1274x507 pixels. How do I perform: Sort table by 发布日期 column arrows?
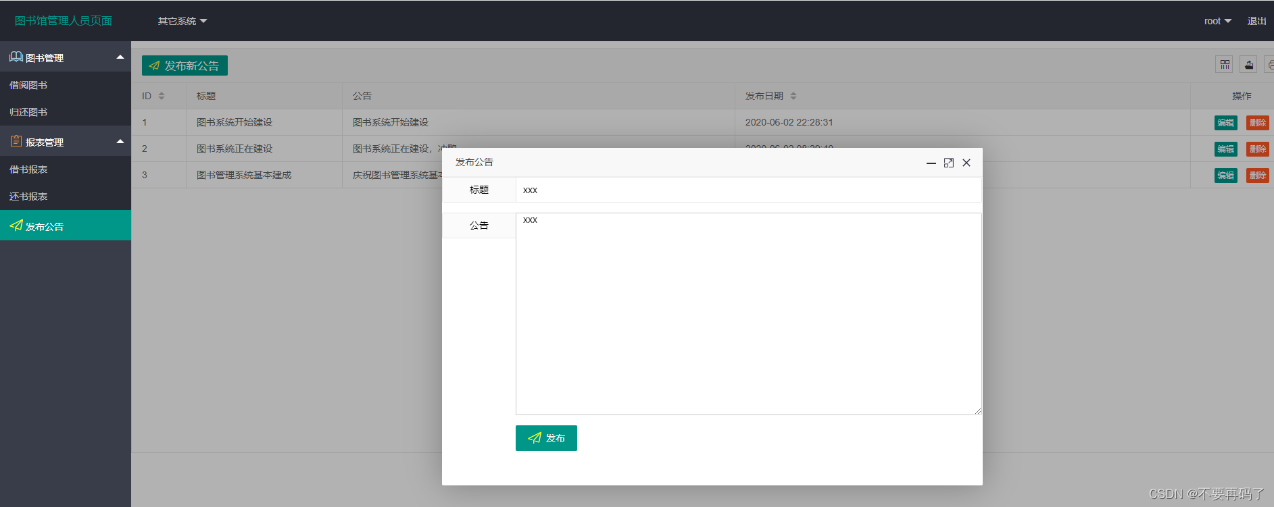[793, 96]
